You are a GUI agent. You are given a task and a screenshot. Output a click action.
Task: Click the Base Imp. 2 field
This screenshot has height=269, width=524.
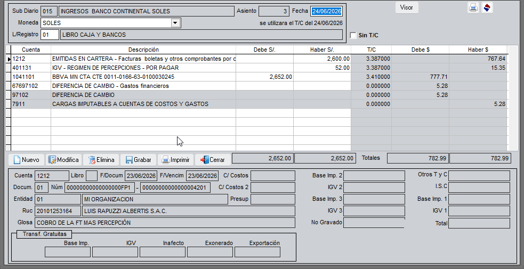(374, 176)
